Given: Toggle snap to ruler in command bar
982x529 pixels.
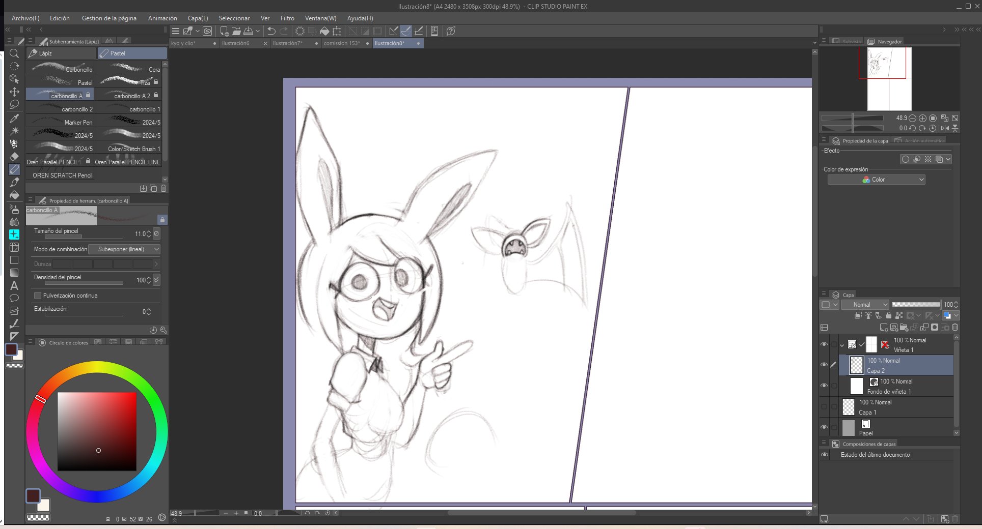Looking at the screenshot, I should pos(393,31).
